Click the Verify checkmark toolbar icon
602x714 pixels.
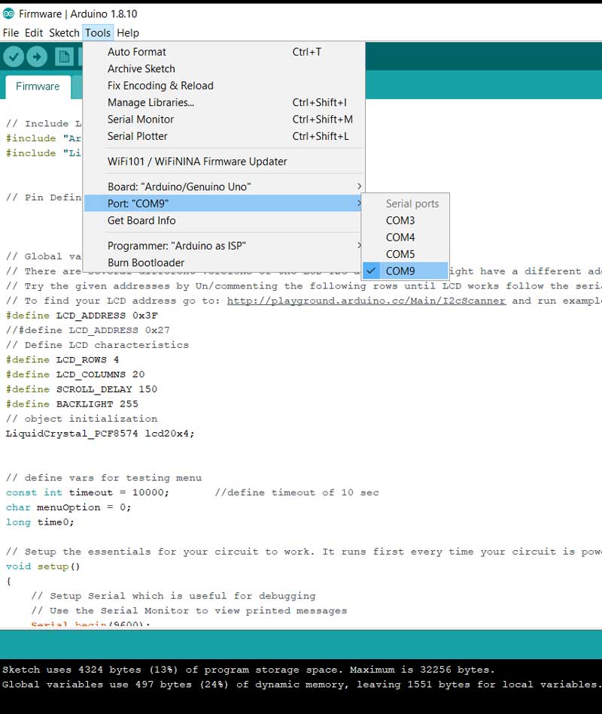[x=14, y=57]
